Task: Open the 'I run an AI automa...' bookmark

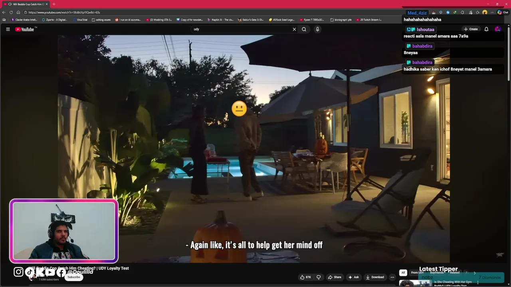Action: (x=128, y=20)
